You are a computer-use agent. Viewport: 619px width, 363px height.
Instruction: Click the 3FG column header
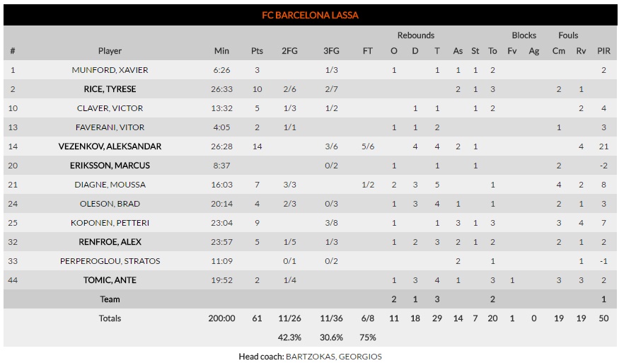coord(331,51)
